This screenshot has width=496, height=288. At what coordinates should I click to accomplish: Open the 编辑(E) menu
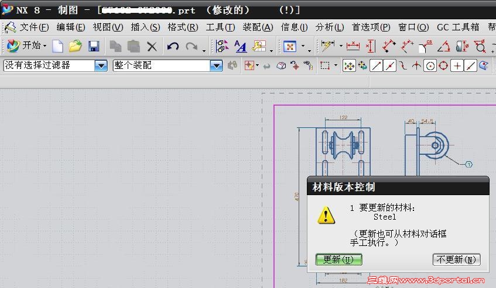(71, 27)
